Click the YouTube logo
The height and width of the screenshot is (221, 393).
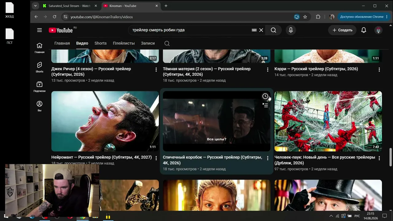tap(61, 30)
